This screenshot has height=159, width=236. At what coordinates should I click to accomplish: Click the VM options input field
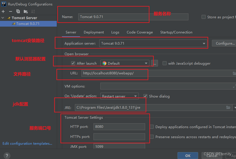click(x=168, y=86)
